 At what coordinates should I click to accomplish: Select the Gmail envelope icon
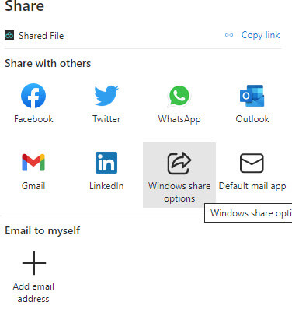click(33, 163)
